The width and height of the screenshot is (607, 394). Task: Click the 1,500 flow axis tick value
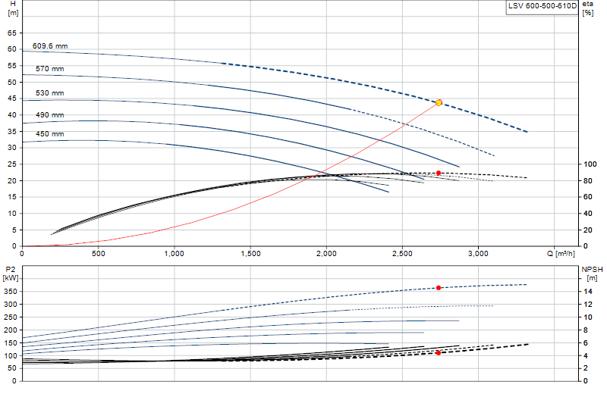click(x=250, y=254)
